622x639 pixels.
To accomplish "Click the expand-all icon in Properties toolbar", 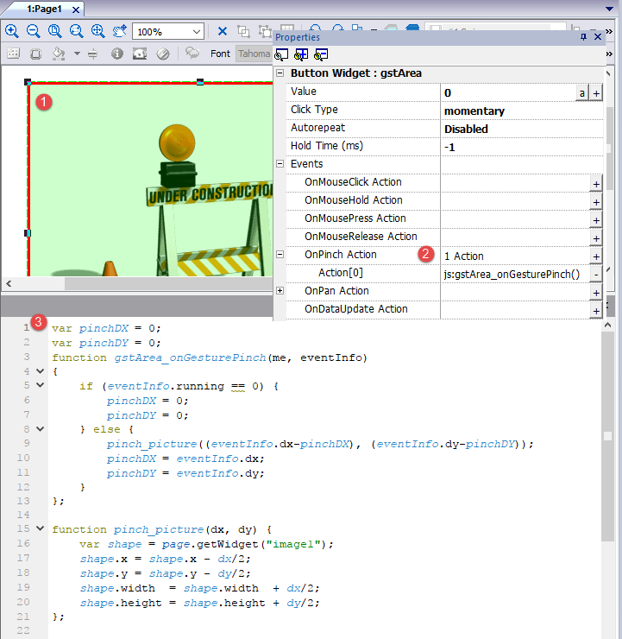I will (x=301, y=54).
